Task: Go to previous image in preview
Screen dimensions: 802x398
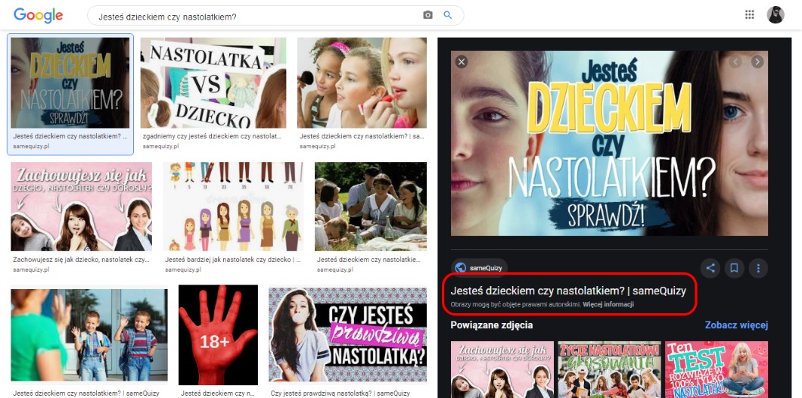Action: [735, 62]
